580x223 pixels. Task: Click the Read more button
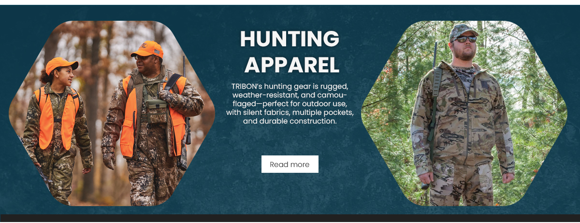tap(290, 164)
